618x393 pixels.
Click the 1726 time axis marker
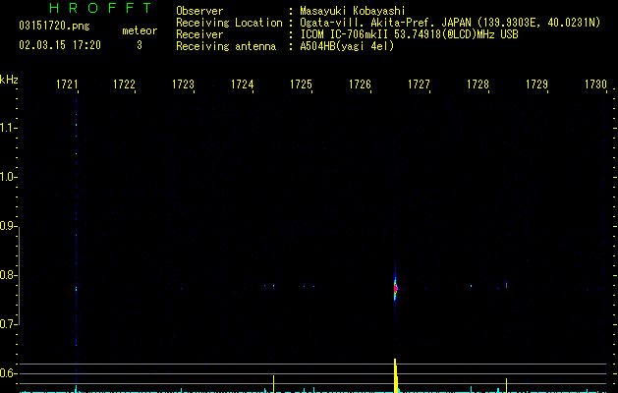(360, 84)
